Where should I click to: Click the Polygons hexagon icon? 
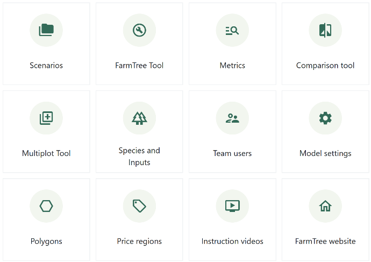(46, 206)
